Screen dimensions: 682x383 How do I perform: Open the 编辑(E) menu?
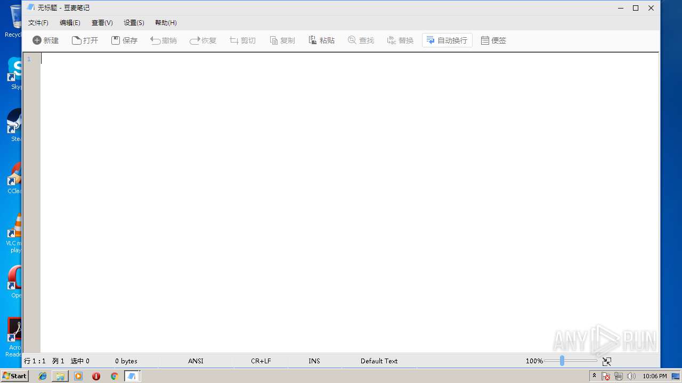[x=70, y=23]
